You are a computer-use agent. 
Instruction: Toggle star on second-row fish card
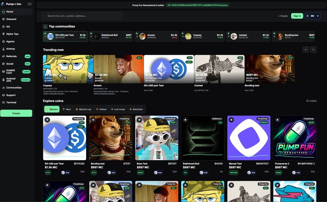tap(231, 185)
